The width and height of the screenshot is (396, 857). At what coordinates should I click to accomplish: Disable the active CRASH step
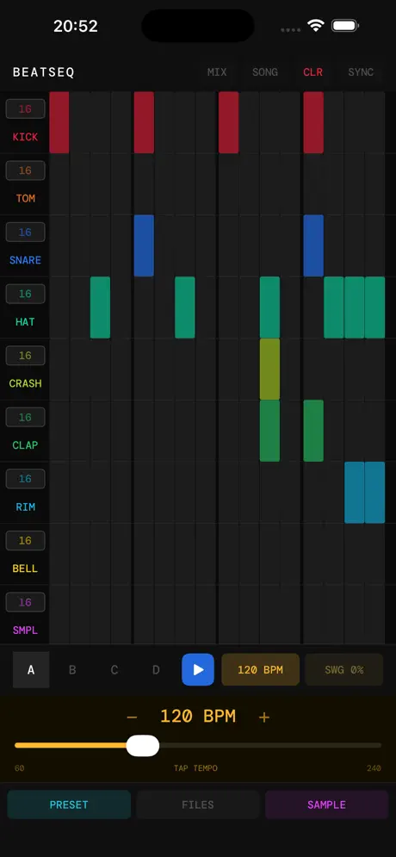[269, 369]
